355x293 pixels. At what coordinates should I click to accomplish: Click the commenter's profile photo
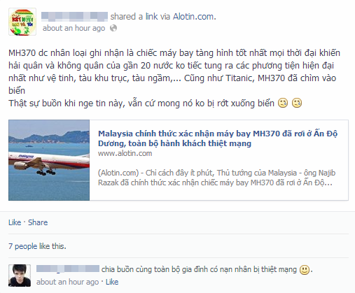tap(20, 276)
